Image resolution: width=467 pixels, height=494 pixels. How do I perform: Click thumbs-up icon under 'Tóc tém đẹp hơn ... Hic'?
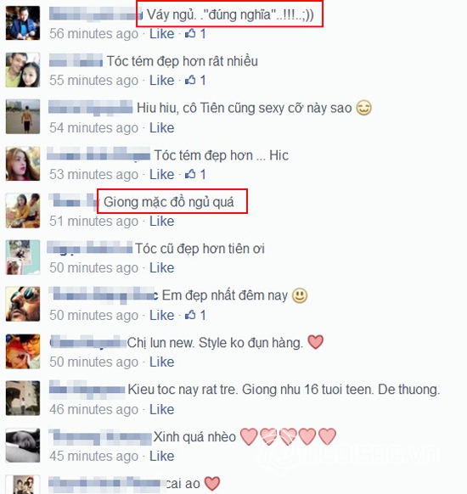[190, 174]
